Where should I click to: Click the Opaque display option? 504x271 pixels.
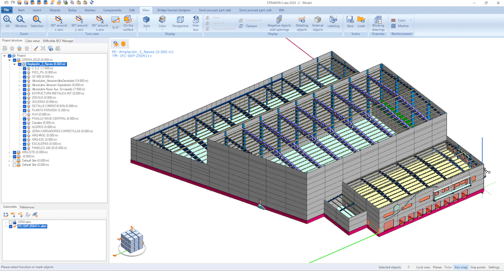(x=248, y=26)
